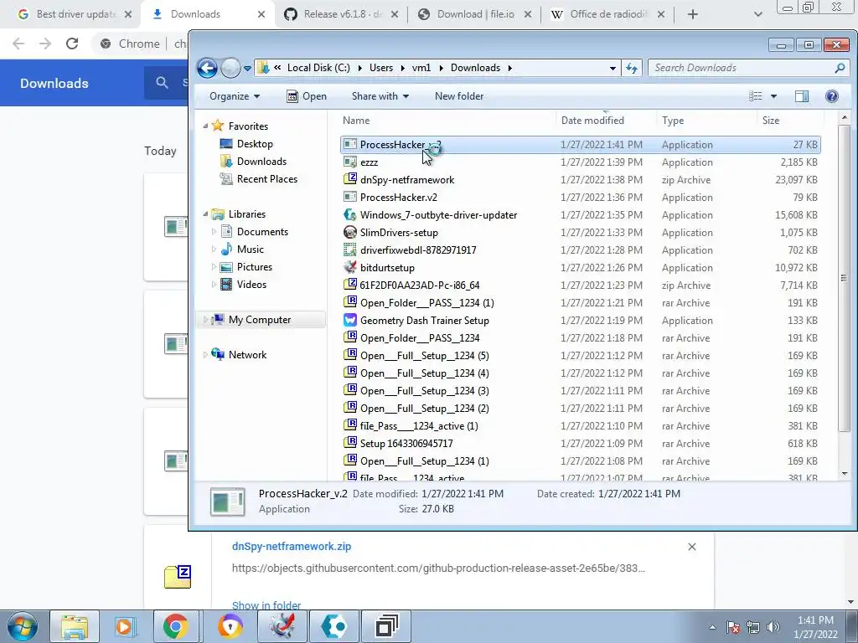858x643 pixels.
Task: Click Local Disk (C:) in breadcrumb
Action: [x=318, y=68]
